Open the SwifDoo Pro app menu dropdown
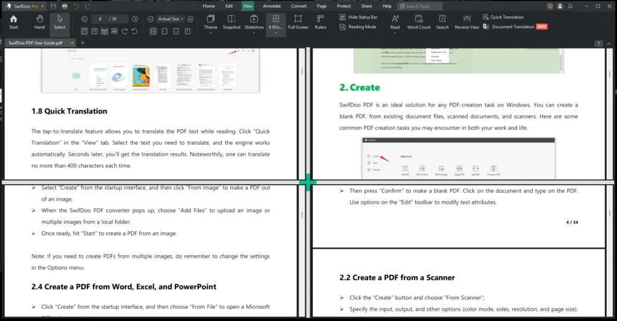The image size is (617, 321). coord(43,7)
